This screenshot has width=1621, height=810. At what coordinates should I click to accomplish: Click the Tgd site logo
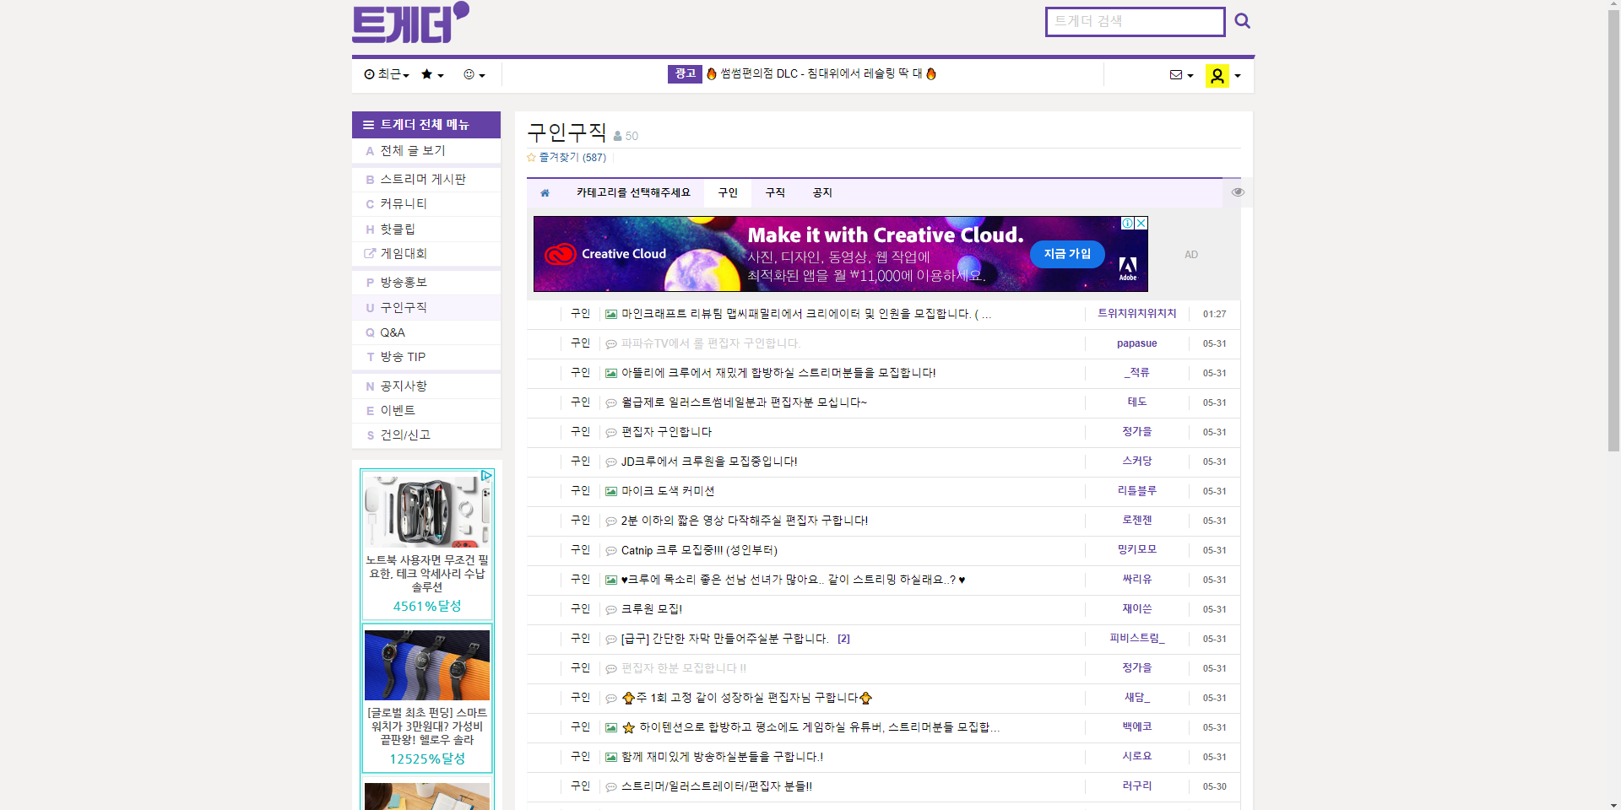410,23
